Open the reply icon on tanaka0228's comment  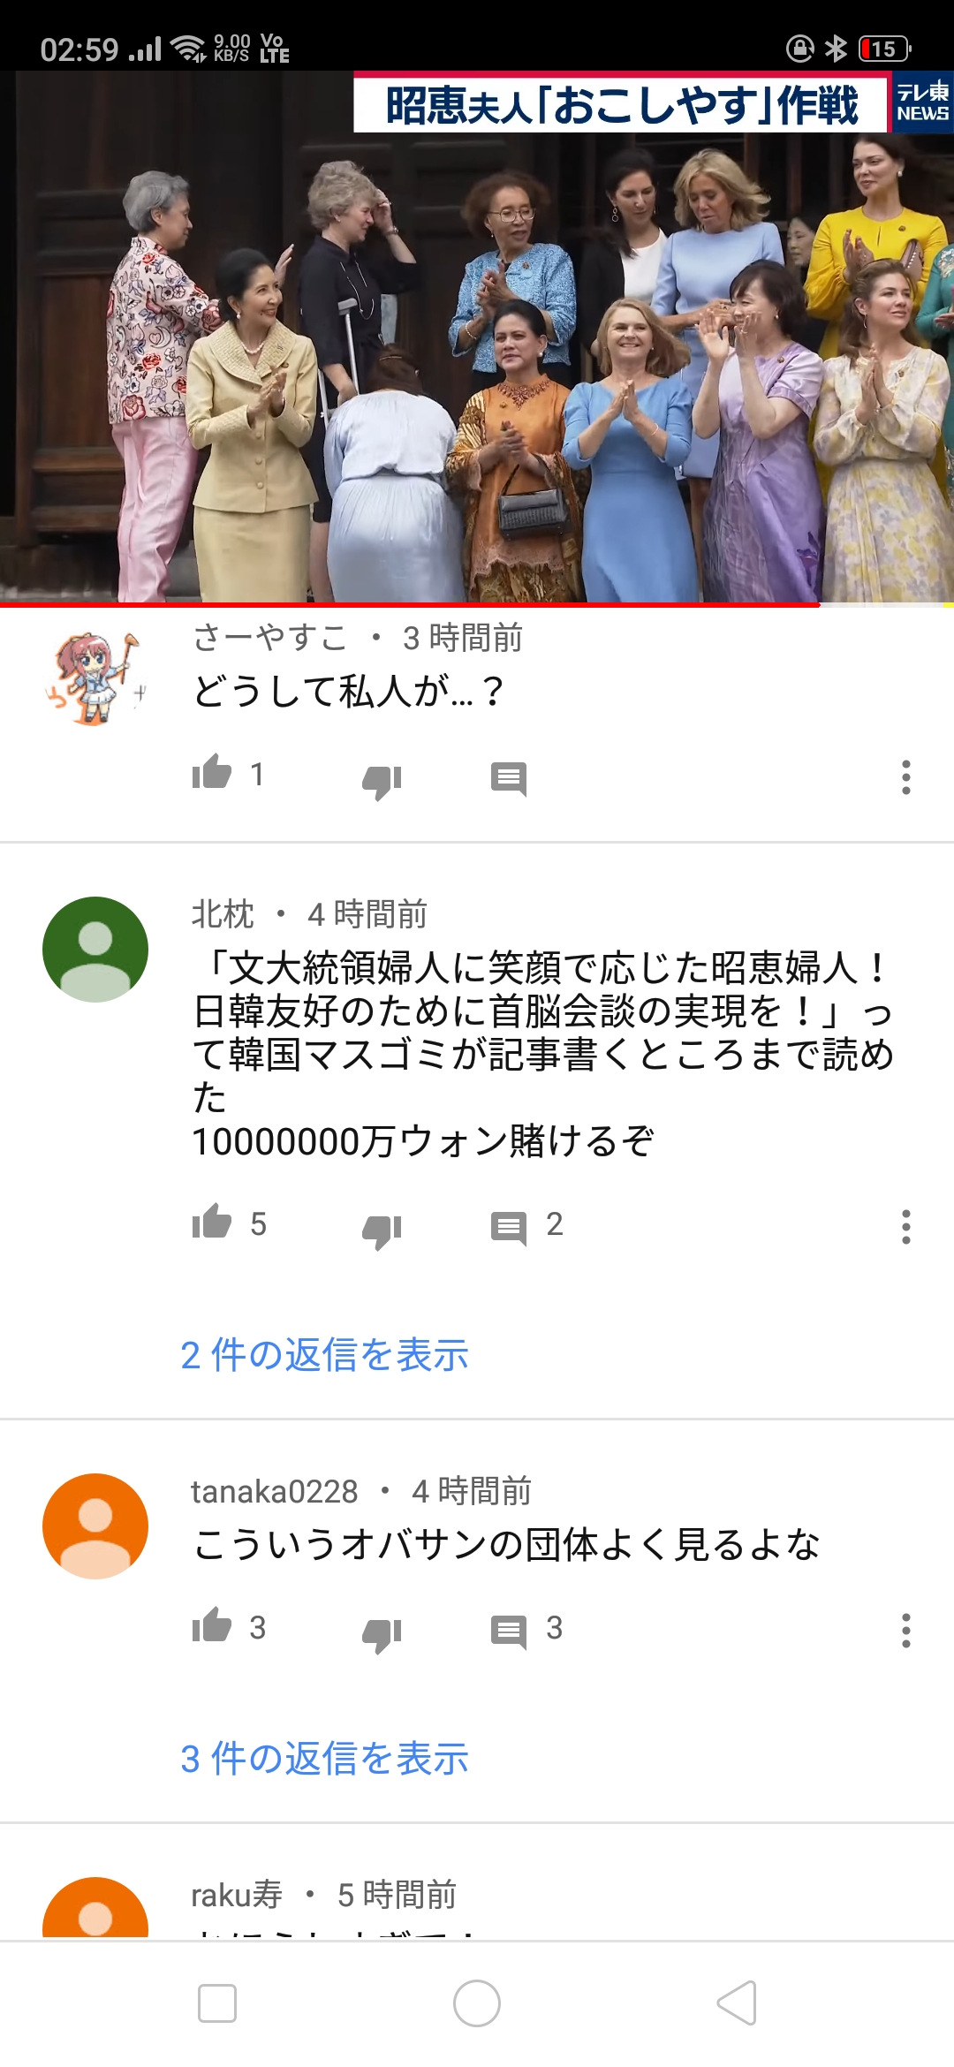coord(509,1632)
